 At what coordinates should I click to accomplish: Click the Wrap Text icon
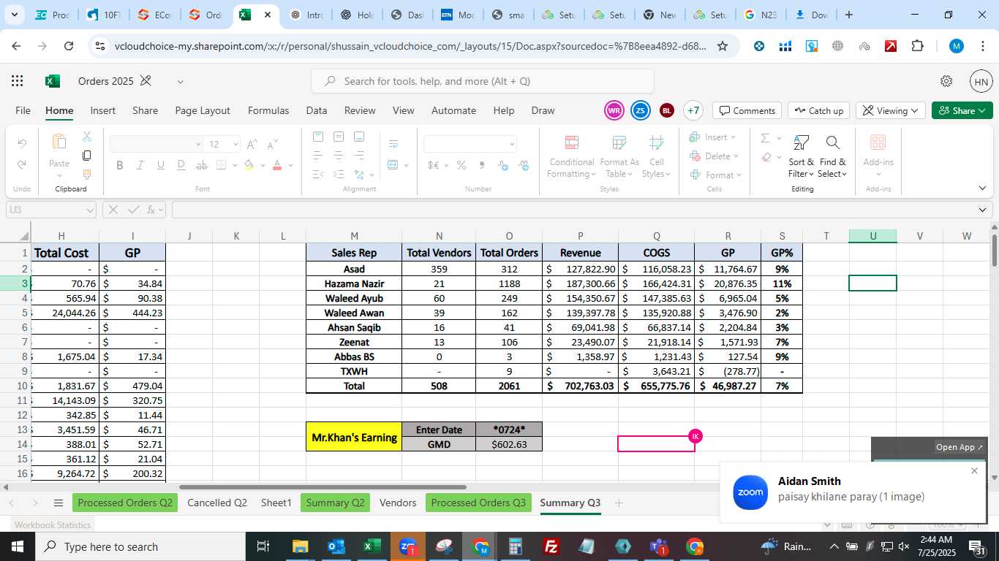tap(393, 144)
